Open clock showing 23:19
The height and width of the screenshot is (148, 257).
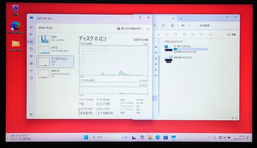(x=239, y=138)
